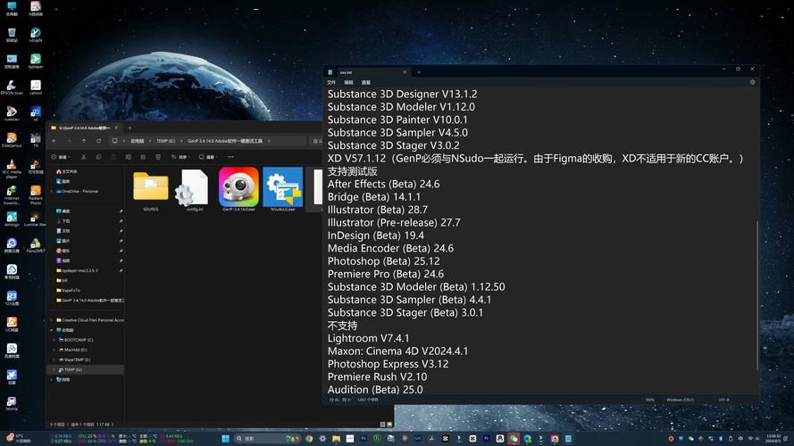
Task: Click the line "Photoshop (Beta) 25.12" in Notepad
Action: [x=384, y=261]
